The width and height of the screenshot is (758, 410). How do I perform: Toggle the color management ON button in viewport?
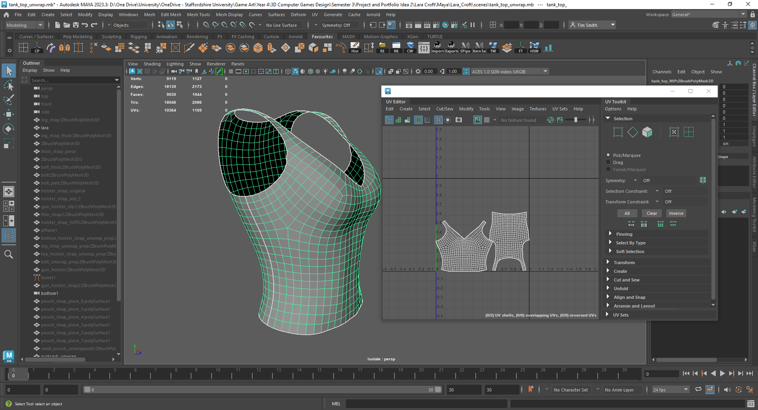pyautogui.click(x=466, y=71)
